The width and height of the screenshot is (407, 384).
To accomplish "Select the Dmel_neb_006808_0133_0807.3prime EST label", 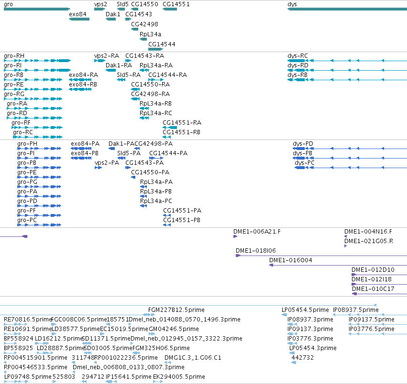I will pos(129,367).
